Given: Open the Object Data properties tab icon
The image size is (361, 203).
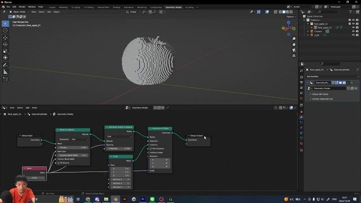Looking at the screenshot, I should (x=301, y=138).
